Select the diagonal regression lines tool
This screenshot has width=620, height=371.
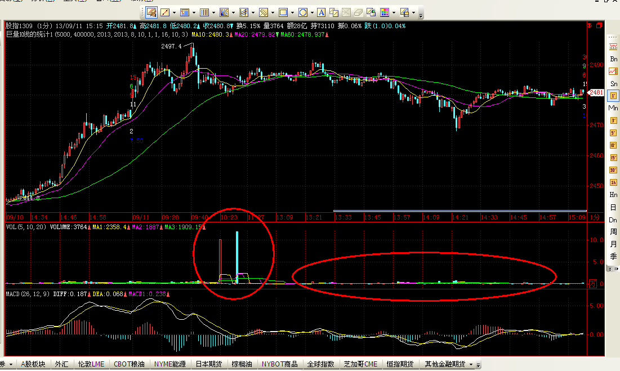[x=264, y=12]
